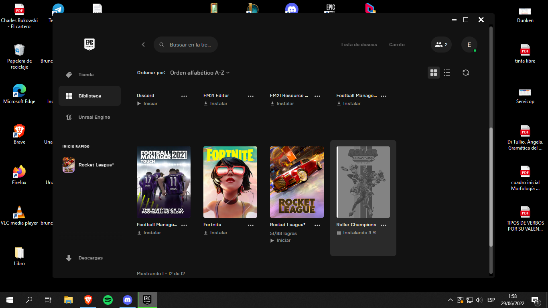Image resolution: width=548 pixels, height=308 pixels.
Task: Select 'tinta libre' PDF on desktop
Action: [x=525, y=53]
